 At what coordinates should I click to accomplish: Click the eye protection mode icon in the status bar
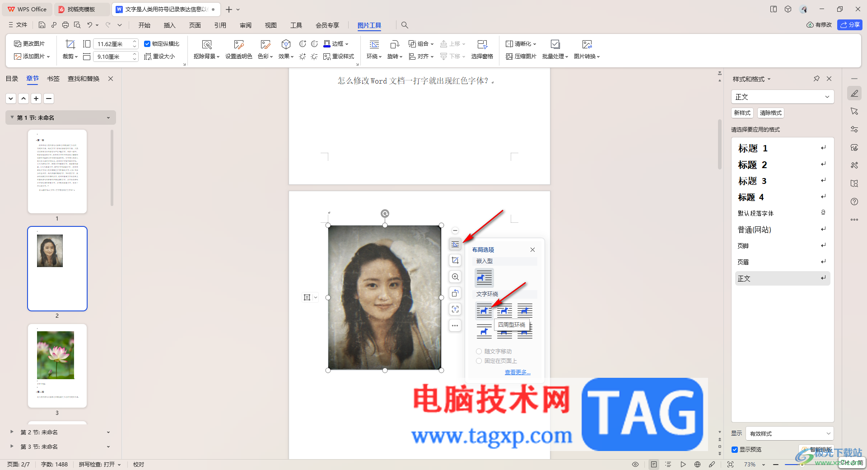635,464
